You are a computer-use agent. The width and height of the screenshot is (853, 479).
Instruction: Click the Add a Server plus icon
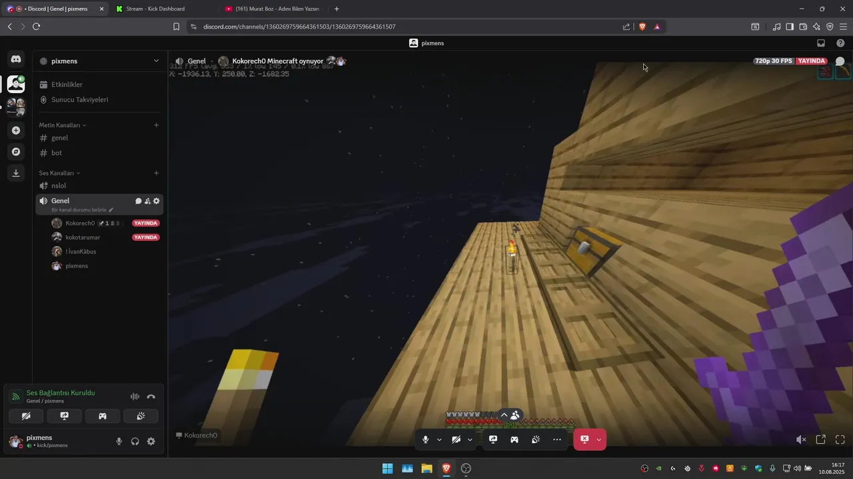point(16,130)
